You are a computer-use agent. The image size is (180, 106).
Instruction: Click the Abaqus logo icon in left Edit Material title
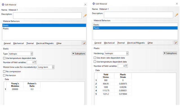coord(3,4)
